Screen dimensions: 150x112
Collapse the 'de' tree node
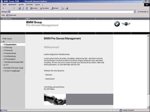click(x=1, y=42)
